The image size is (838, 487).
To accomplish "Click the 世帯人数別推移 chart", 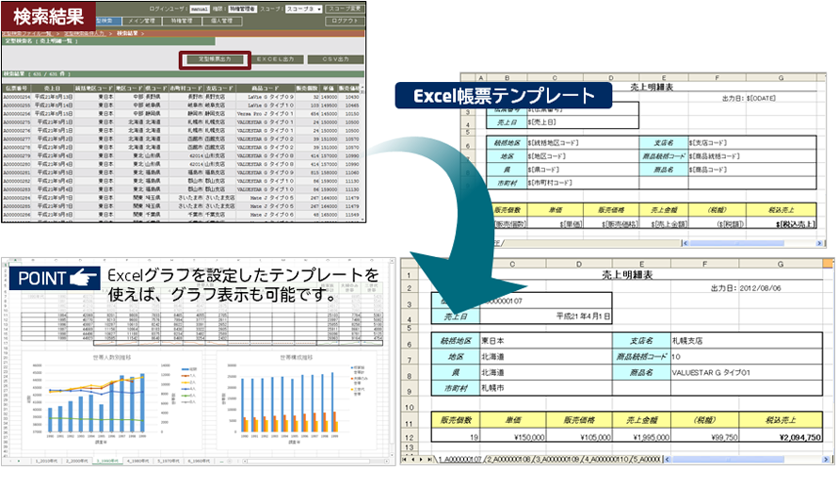I will [x=112, y=398].
